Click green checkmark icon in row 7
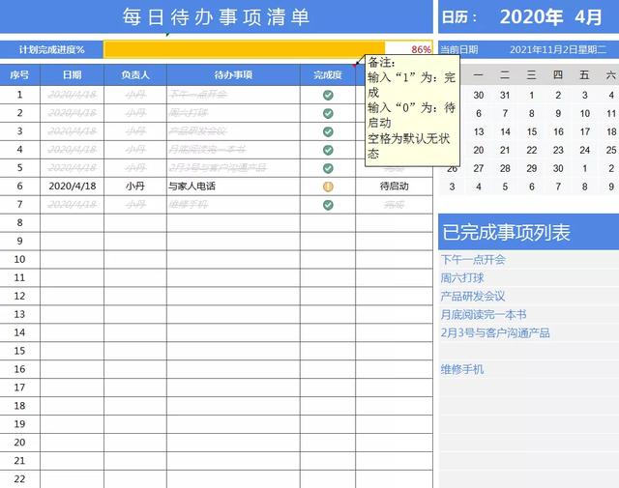Image resolution: width=619 pixels, height=488 pixels. click(328, 205)
